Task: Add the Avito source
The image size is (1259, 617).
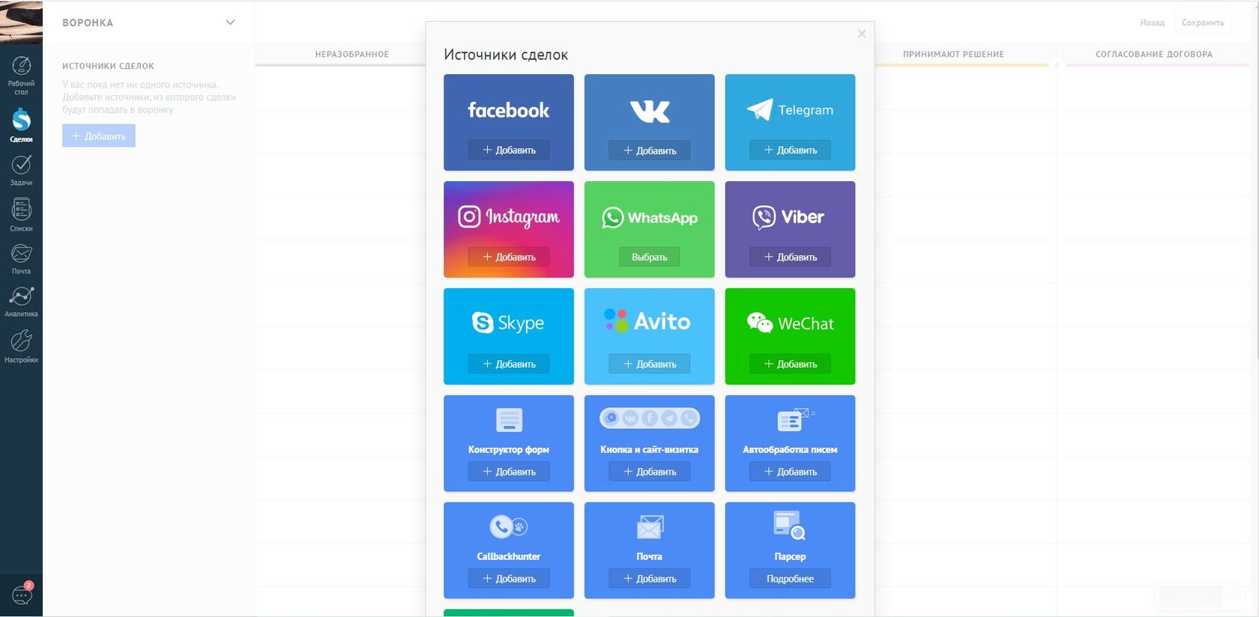Action: (x=650, y=364)
